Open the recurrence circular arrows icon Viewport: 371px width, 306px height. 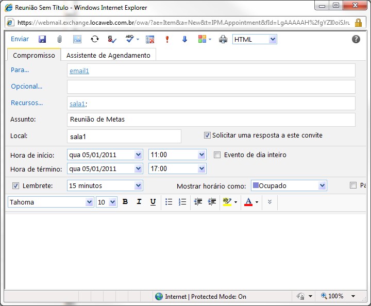coord(95,39)
